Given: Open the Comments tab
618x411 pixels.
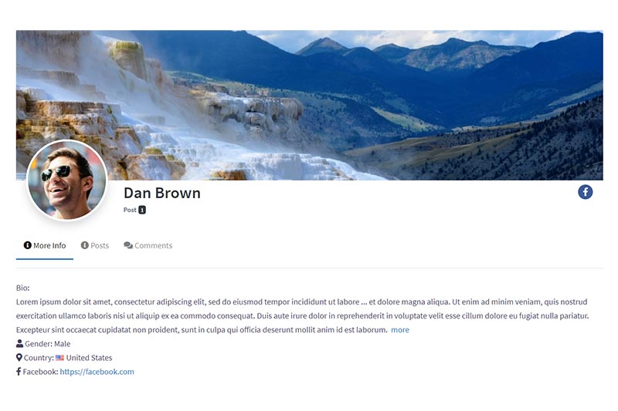Looking at the screenshot, I should click(148, 245).
